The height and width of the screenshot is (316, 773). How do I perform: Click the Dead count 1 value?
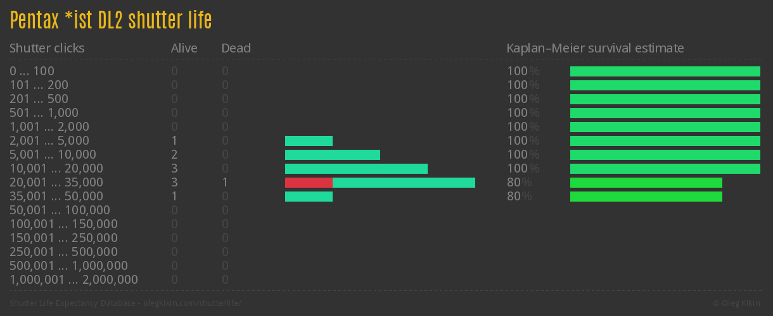click(x=225, y=183)
